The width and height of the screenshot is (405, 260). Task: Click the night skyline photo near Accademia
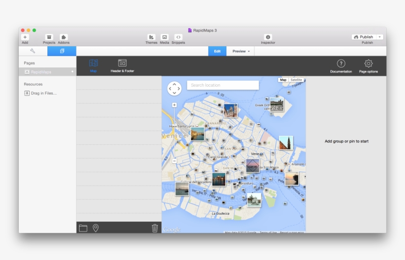(x=219, y=179)
